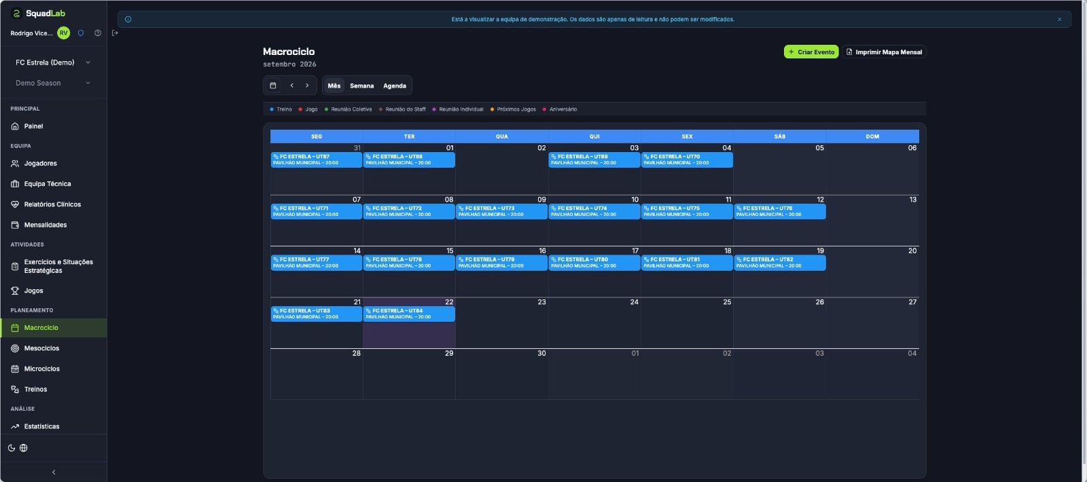The image size is (1087, 482).
Task: Open the FC ESTRELA - UT73 event
Action: (x=501, y=211)
